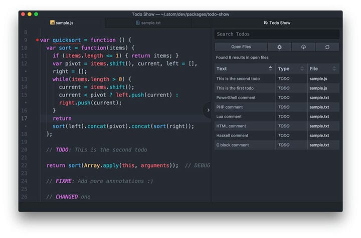The width and height of the screenshot is (361, 238).
Task: Click the Text column header
Action: point(245,68)
